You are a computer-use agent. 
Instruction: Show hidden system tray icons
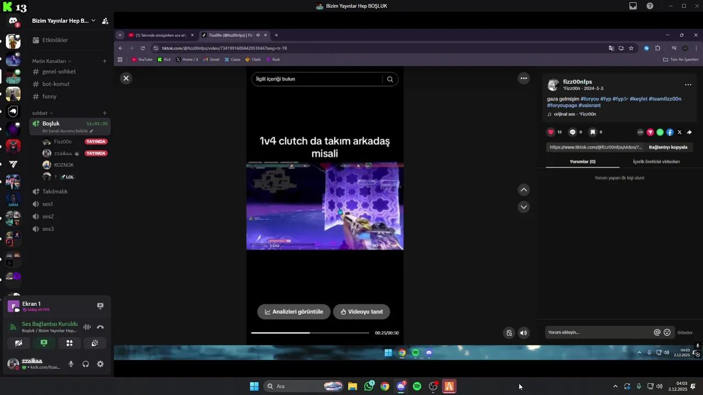pos(615,386)
